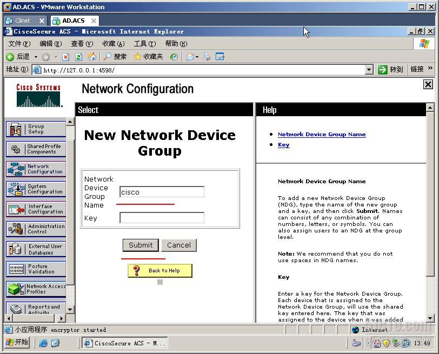This screenshot has width=439, height=354.
Task: Go to IE Home page icon
Action: pos(92,57)
